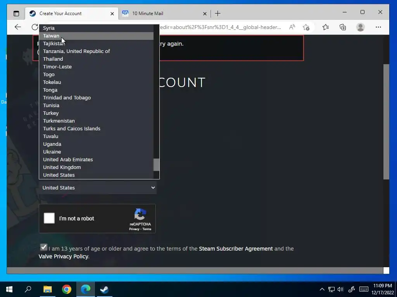
Task: Click the country list scrollbar thumb
Action: click(x=157, y=165)
